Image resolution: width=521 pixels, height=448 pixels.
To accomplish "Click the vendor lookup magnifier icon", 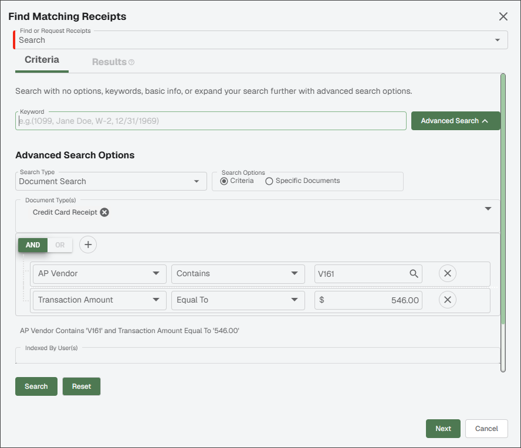I will coord(414,274).
